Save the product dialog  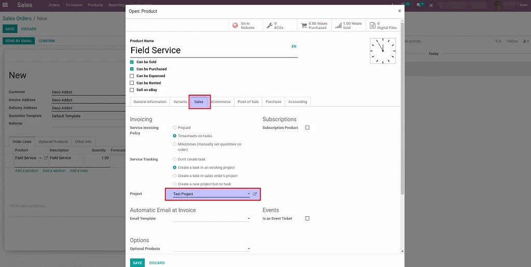point(137,263)
